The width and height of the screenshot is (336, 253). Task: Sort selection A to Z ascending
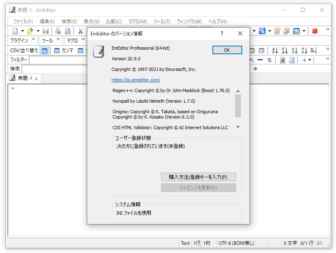[274, 51]
